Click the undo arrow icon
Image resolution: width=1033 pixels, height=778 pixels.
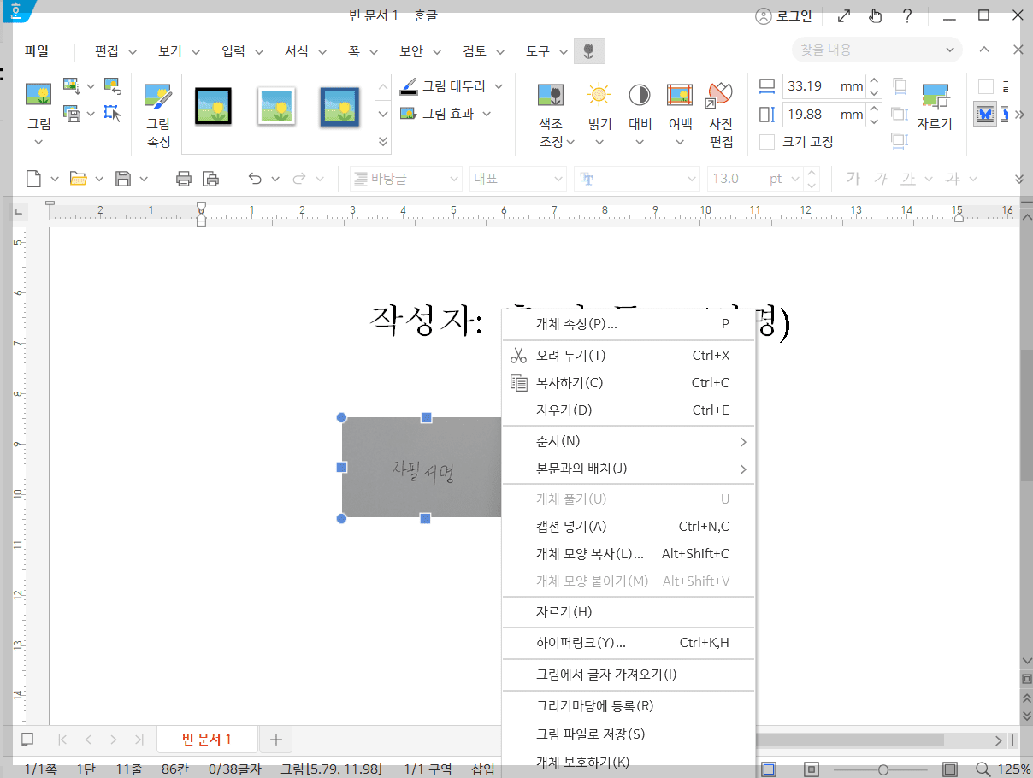coord(255,178)
